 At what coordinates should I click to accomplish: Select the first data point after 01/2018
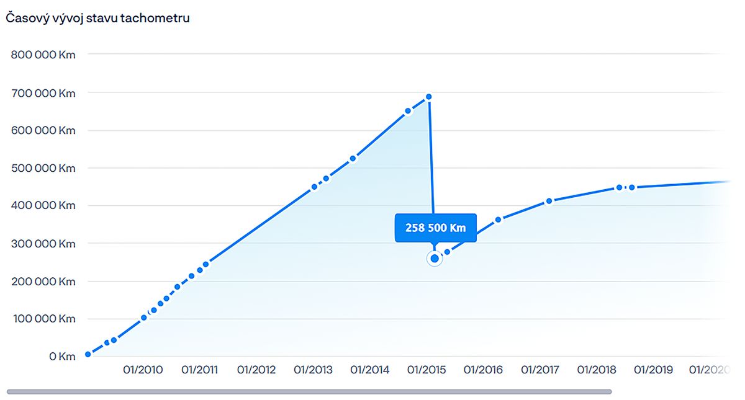(x=619, y=187)
